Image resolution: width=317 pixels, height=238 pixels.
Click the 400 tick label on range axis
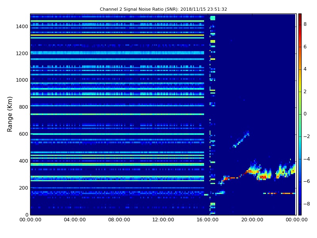23,161
